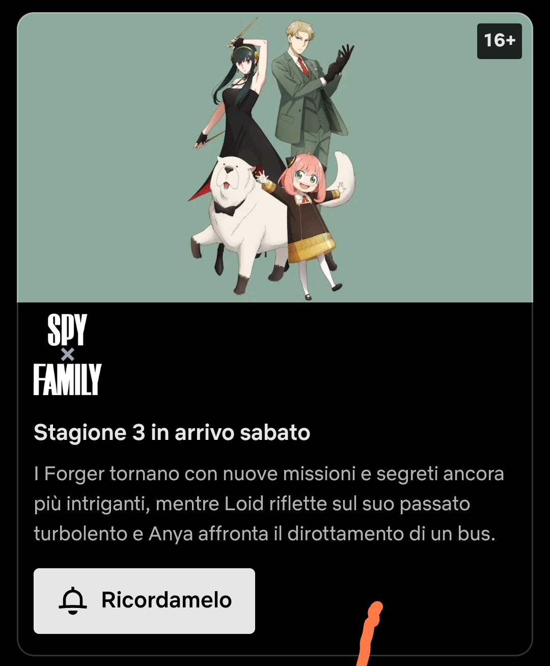
Task: Click the × symbol in the logo
Action: pyautogui.click(x=67, y=354)
